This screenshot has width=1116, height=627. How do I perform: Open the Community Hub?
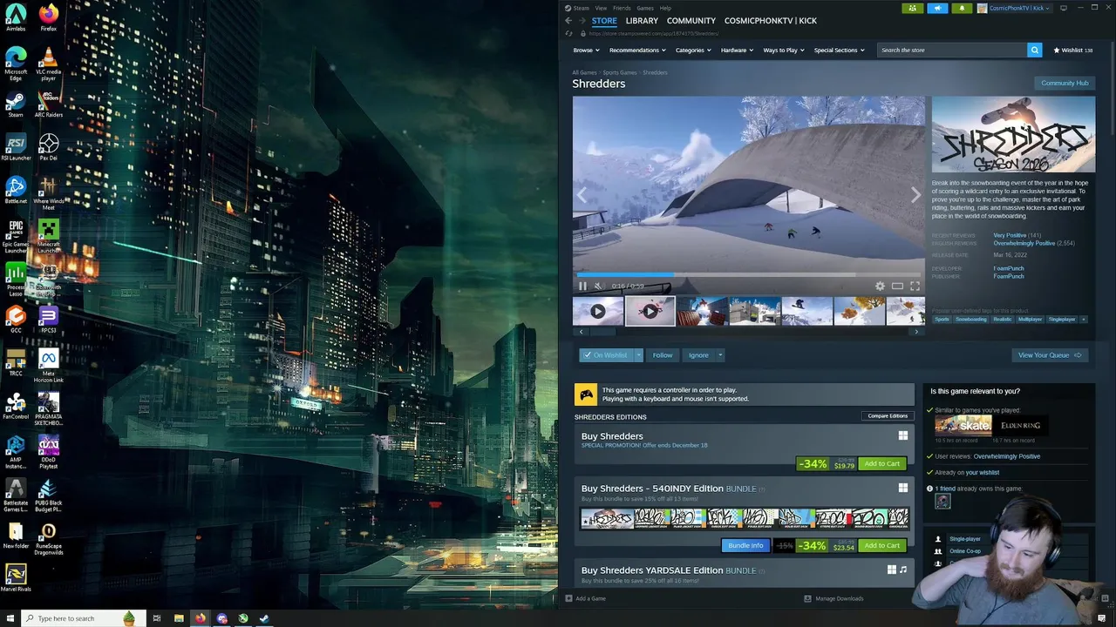[x=1065, y=83]
